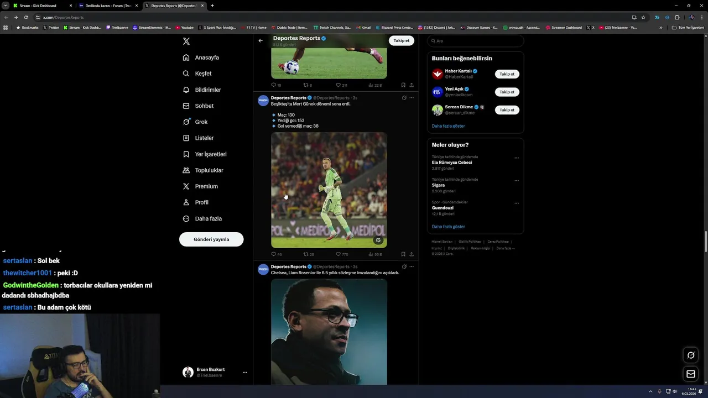This screenshot has width=708, height=398.
Task: Open the browser extensions puzzle icon
Action: point(676,17)
